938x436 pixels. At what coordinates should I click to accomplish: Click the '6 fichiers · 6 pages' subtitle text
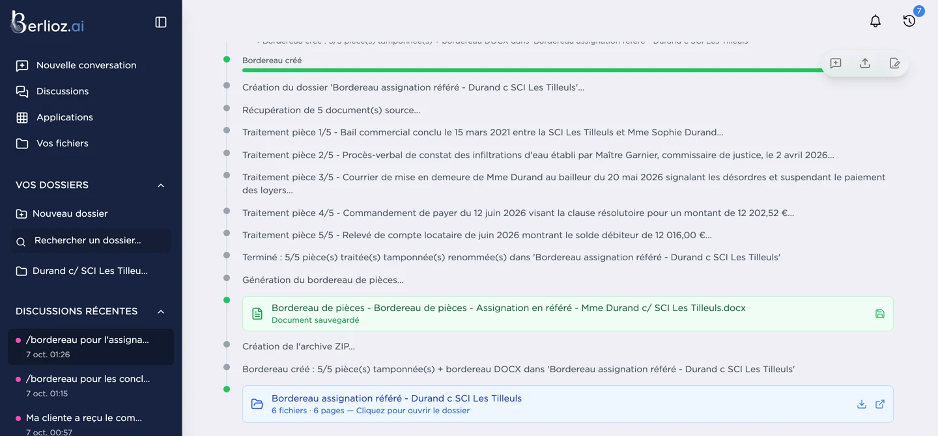pyautogui.click(x=308, y=411)
